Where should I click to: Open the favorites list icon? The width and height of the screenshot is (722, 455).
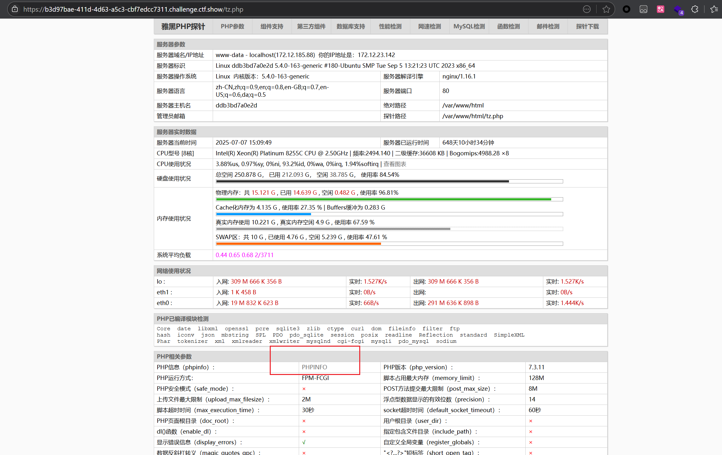point(714,9)
